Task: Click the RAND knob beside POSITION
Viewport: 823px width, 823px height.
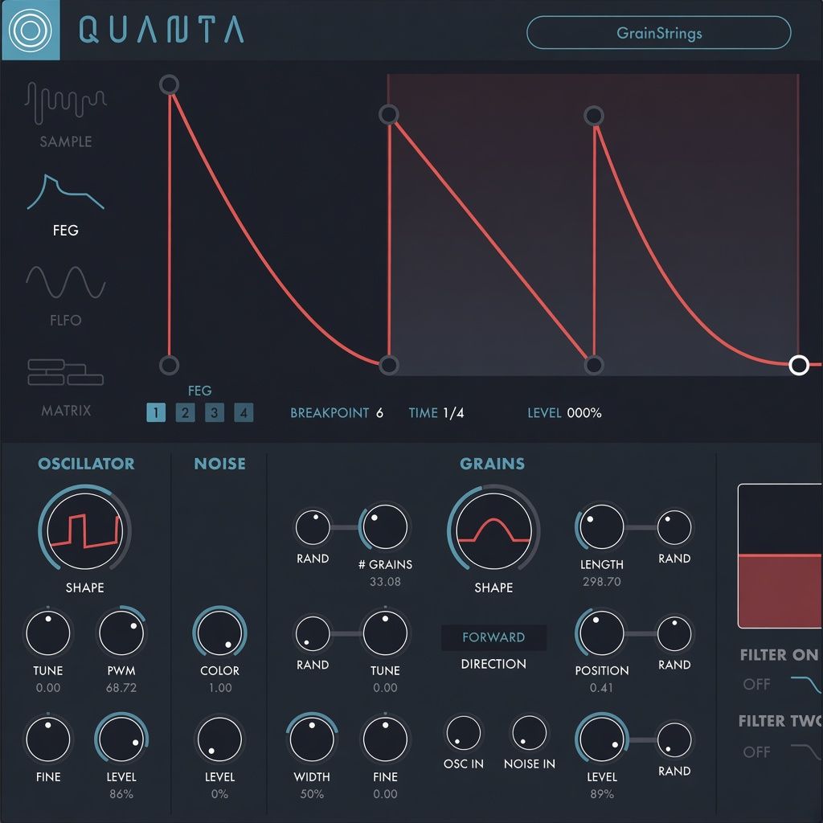Action: (x=674, y=633)
